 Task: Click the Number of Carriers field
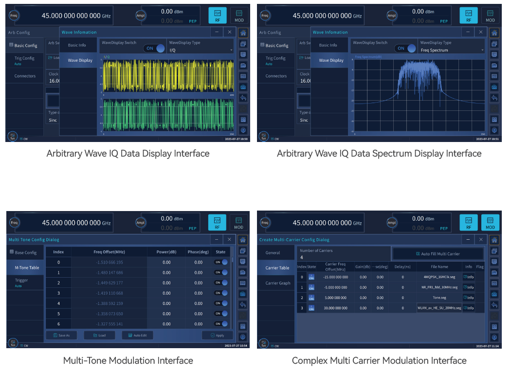click(344, 254)
